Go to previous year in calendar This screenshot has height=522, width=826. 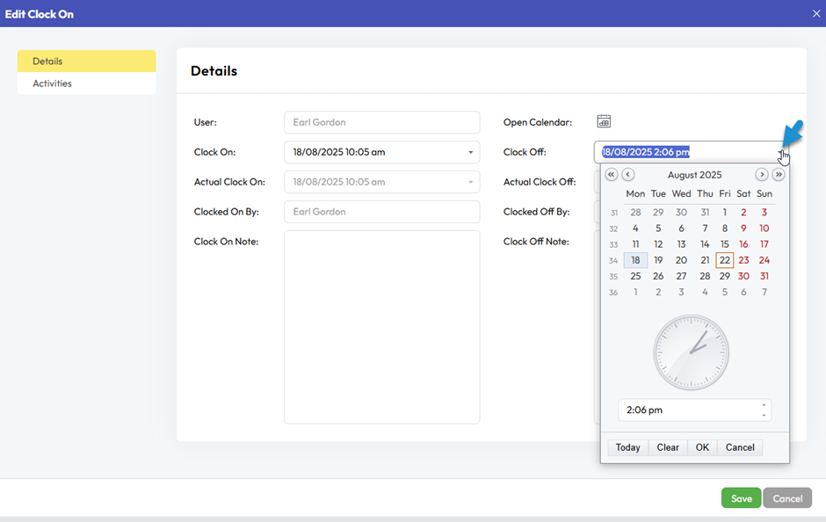pyautogui.click(x=612, y=175)
